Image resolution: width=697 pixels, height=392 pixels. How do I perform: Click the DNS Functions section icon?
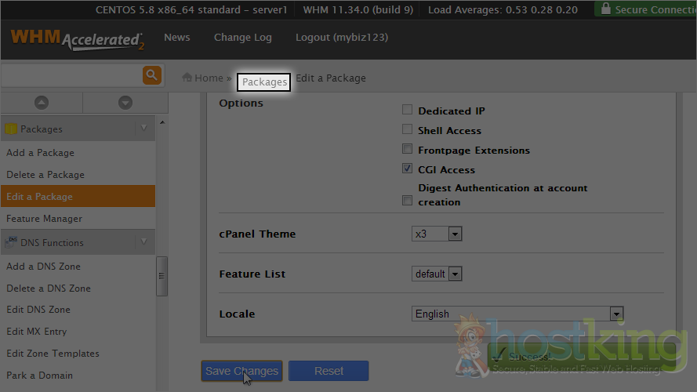11,242
